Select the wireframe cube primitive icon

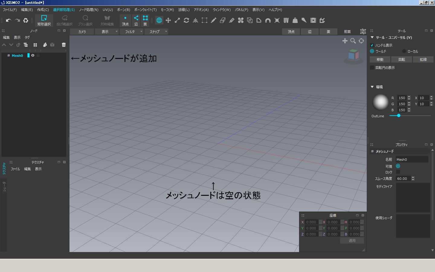tap(250, 20)
